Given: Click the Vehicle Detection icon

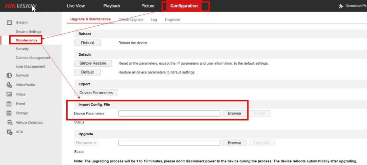Looking at the screenshot, I should (x=10, y=123).
